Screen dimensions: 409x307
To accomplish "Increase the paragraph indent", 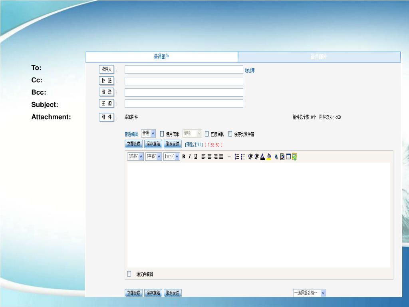I will 256,157.
